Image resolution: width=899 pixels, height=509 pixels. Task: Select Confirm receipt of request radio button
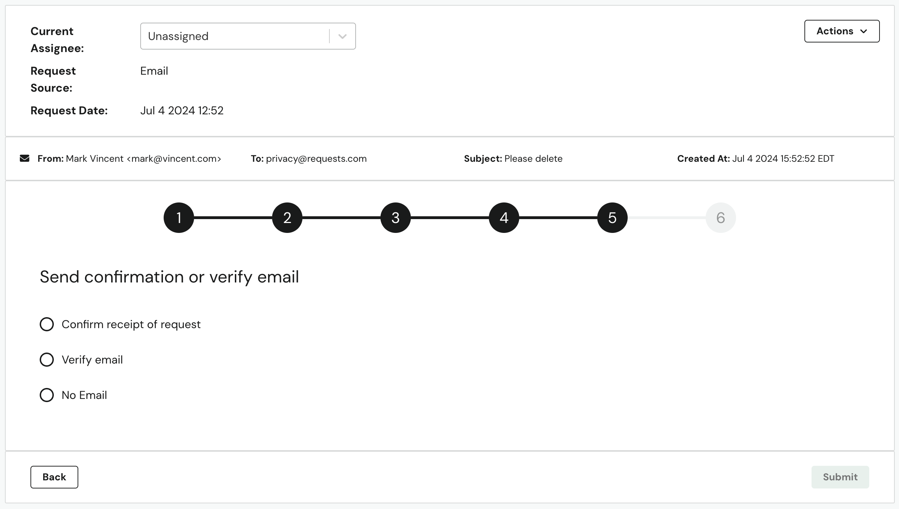pos(46,324)
